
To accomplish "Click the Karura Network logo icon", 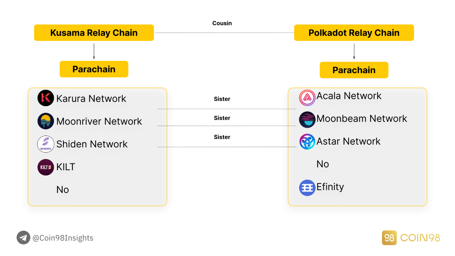I will tap(46, 98).
